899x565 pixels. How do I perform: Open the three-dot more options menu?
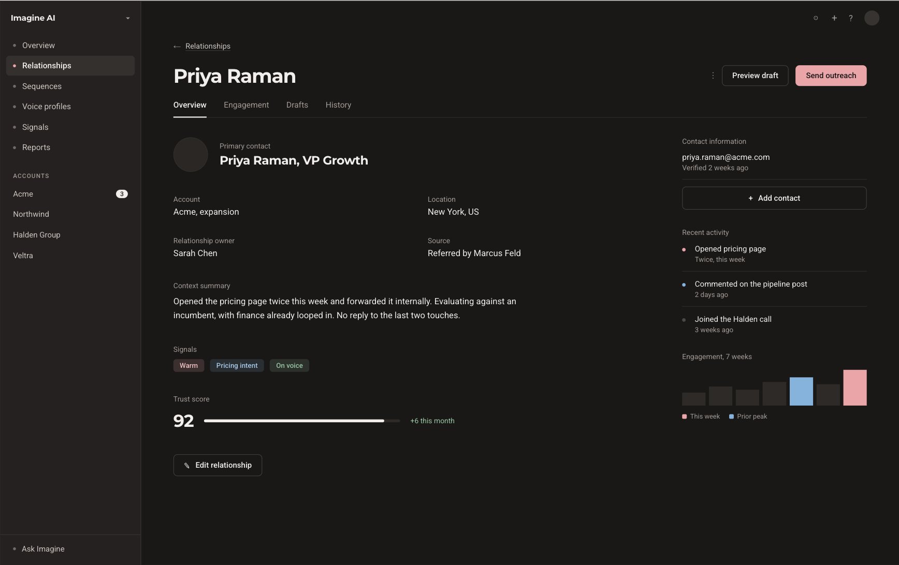[713, 76]
